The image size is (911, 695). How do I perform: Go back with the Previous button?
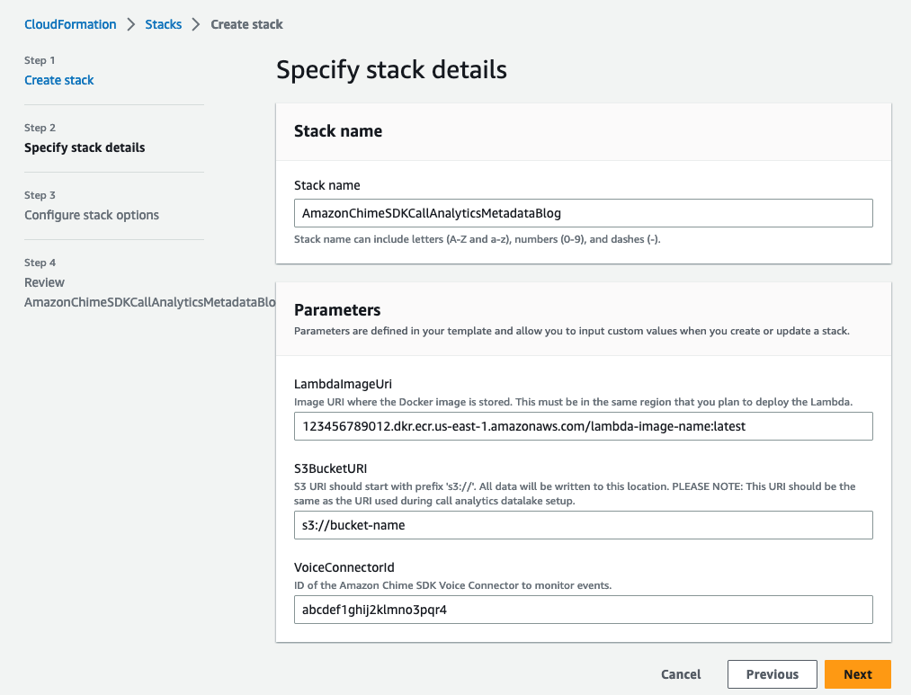[x=772, y=674]
